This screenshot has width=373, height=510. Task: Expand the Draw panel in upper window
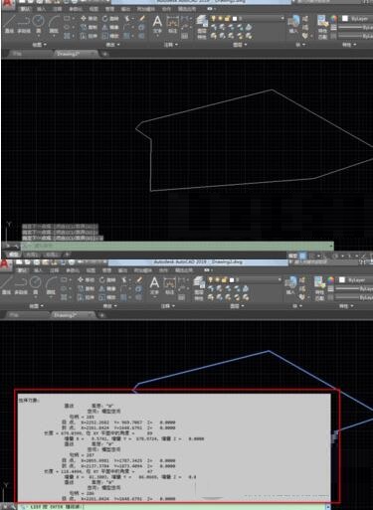[x=39, y=45]
